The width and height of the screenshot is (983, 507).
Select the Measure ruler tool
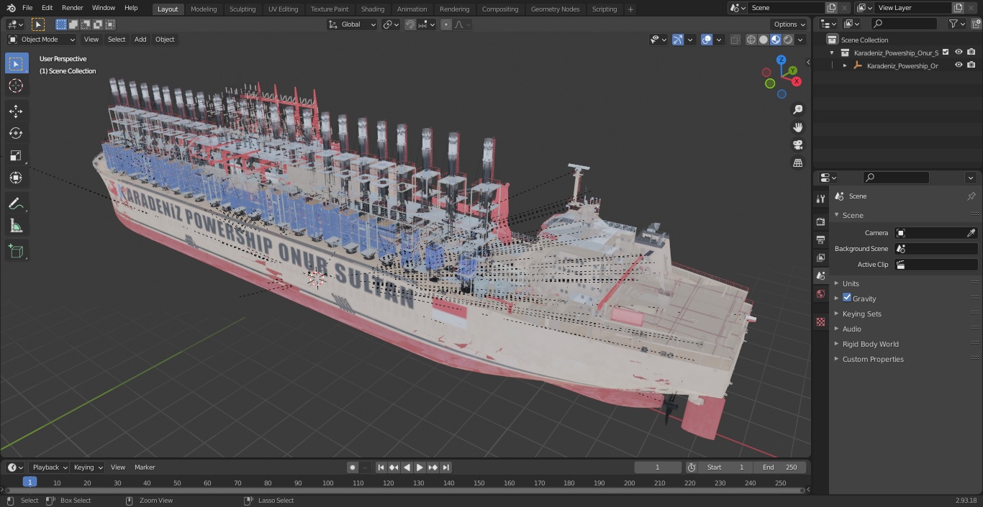tap(16, 227)
